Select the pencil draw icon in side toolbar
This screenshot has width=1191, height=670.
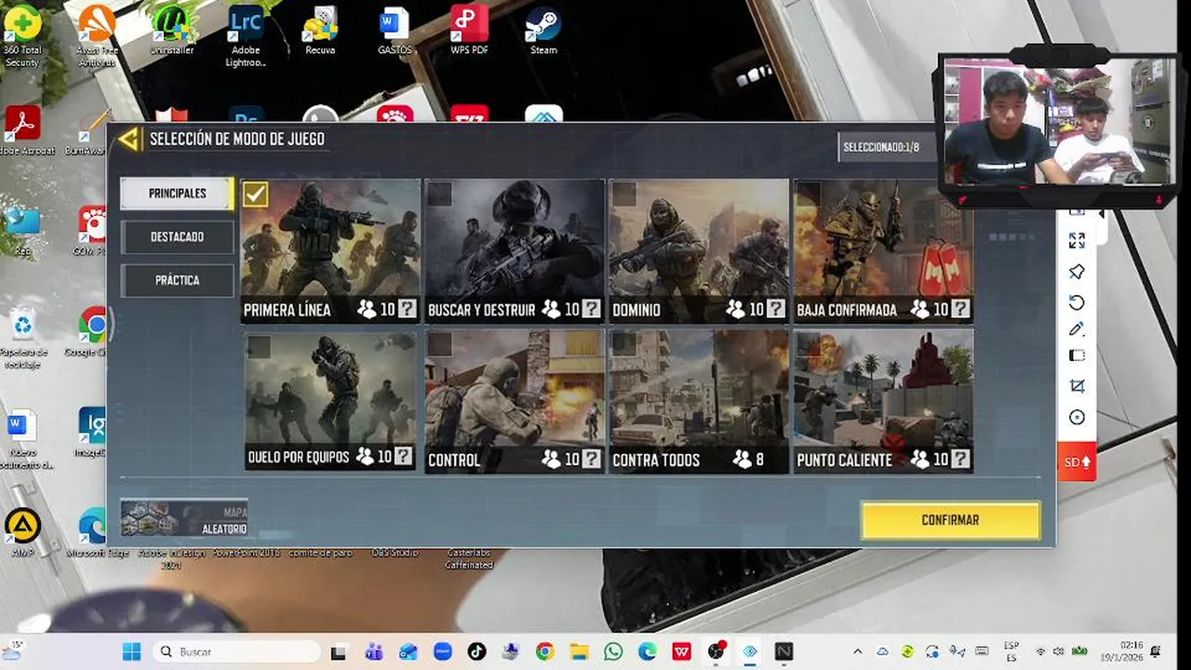1077,328
